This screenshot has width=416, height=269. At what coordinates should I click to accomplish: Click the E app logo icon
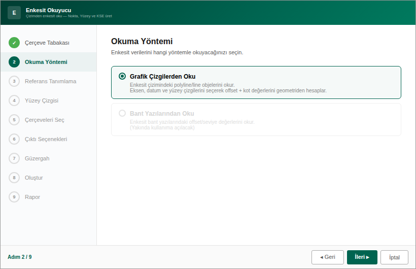point(14,13)
